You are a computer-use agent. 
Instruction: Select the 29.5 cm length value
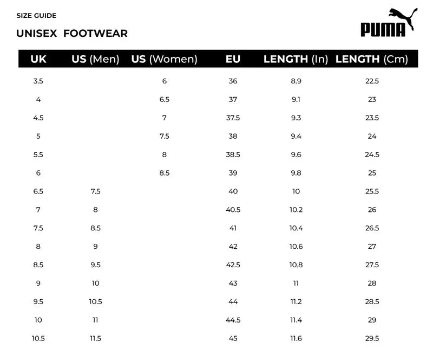click(372, 338)
